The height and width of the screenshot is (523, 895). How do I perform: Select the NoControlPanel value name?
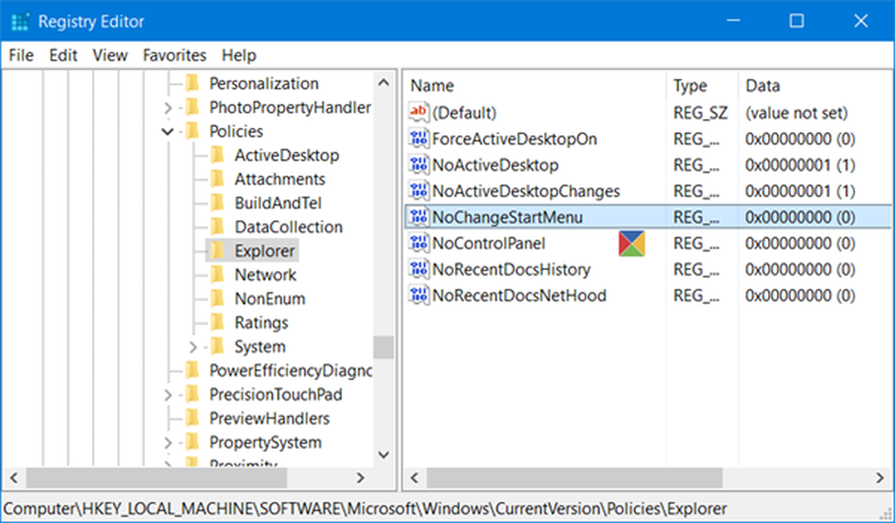[x=489, y=243]
